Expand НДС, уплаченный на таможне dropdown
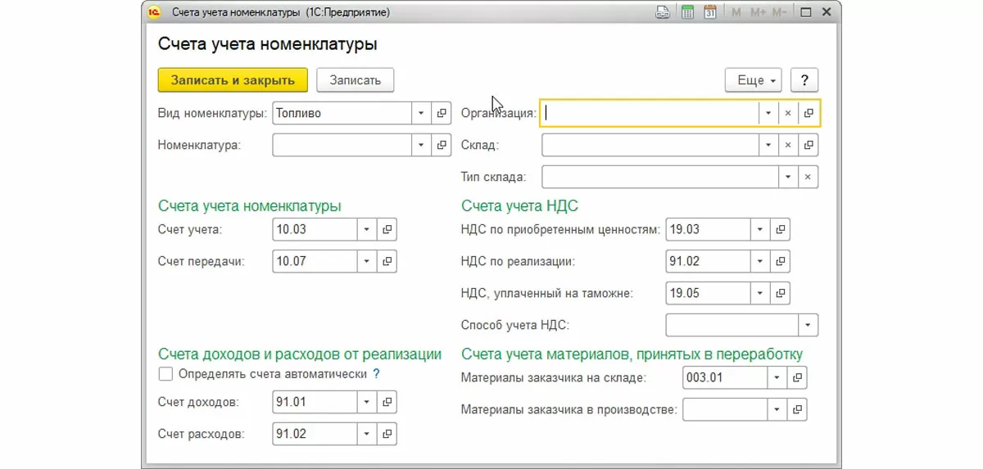Image resolution: width=983 pixels, height=469 pixels. (760, 293)
